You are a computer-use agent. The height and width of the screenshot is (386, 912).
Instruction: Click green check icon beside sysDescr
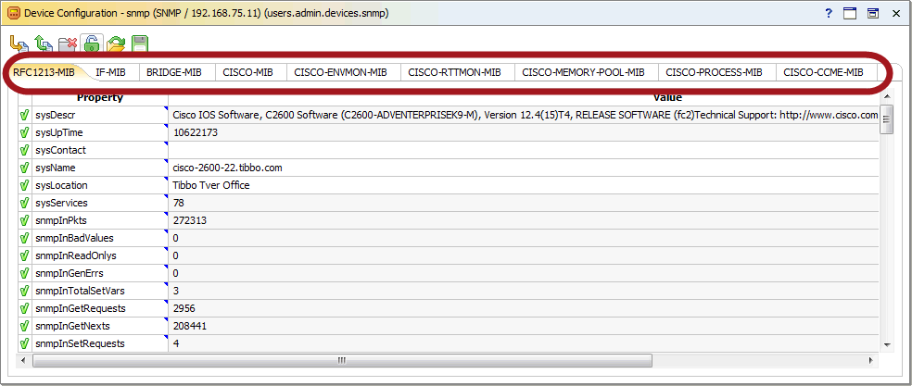click(x=24, y=115)
